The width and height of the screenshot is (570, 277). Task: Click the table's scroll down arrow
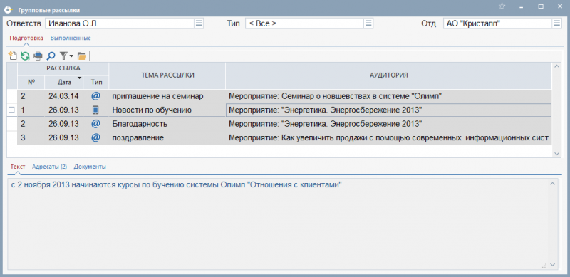click(556, 154)
